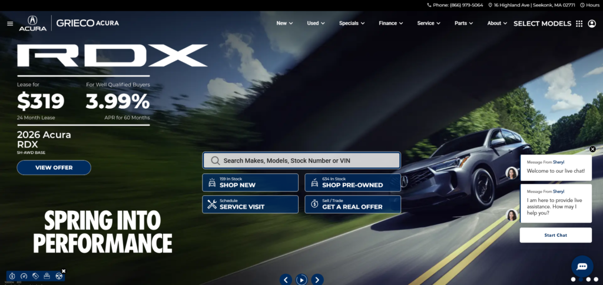Expand the Finance dropdown menu
This screenshot has height=285, width=603.
pos(391,24)
